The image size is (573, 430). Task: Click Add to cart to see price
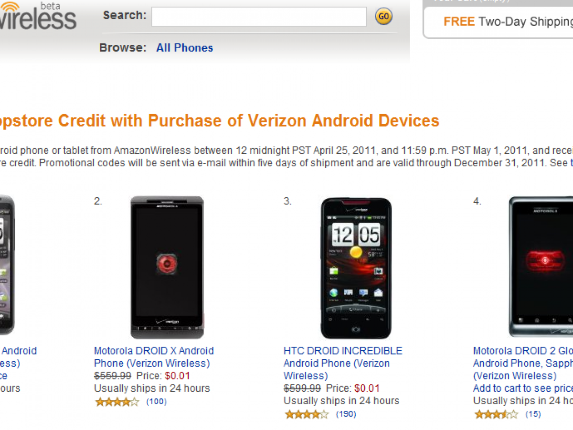click(x=523, y=388)
